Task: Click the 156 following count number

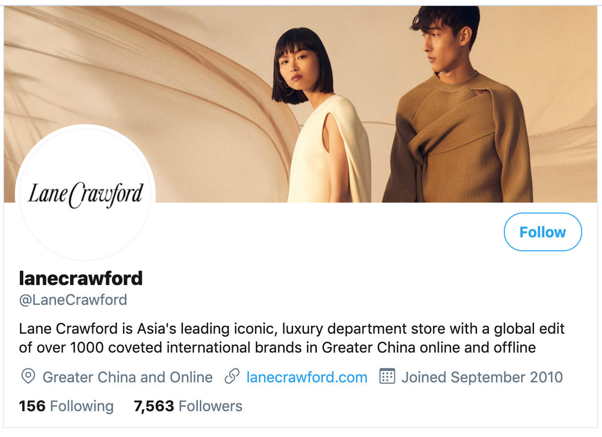Action: (32, 406)
